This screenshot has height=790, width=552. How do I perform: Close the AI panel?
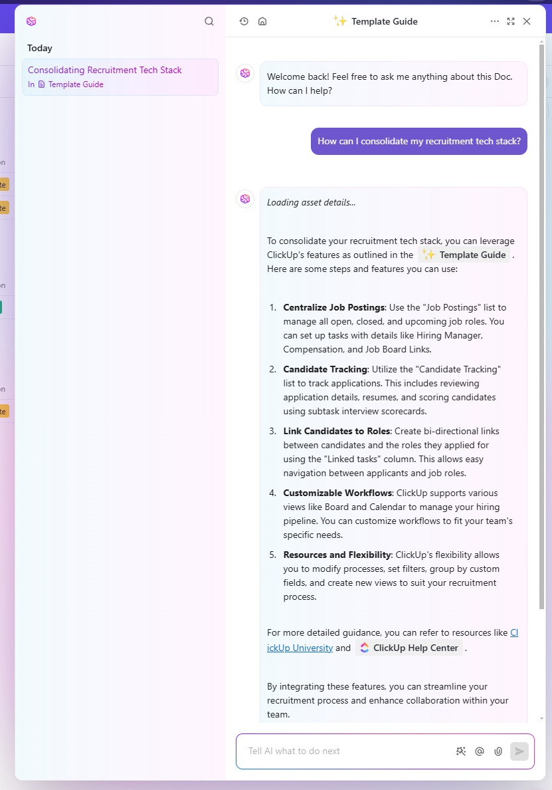[x=527, y=21]
